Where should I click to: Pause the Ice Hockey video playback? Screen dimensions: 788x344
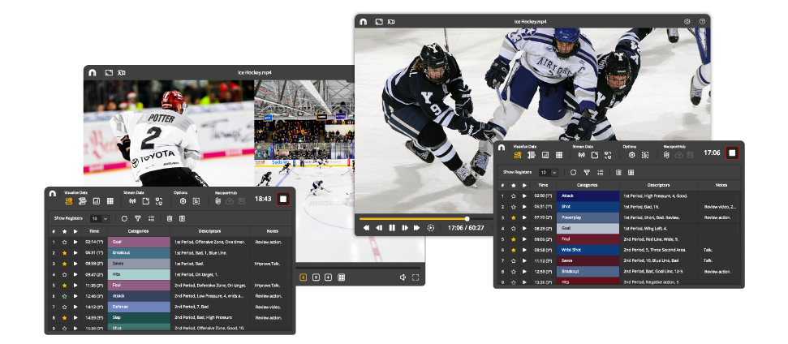[x=391, y=228]
